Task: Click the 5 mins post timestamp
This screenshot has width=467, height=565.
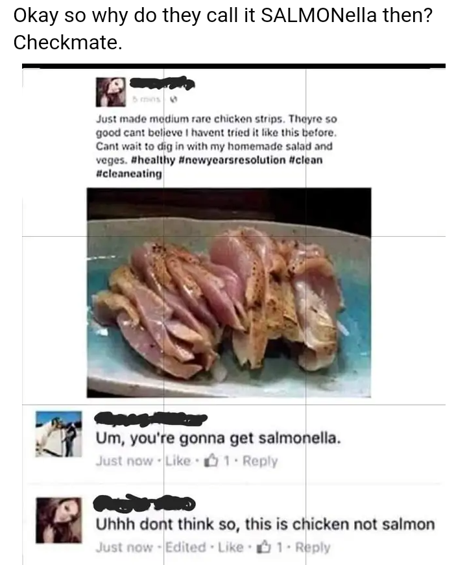Action: (x=145, y=99)
